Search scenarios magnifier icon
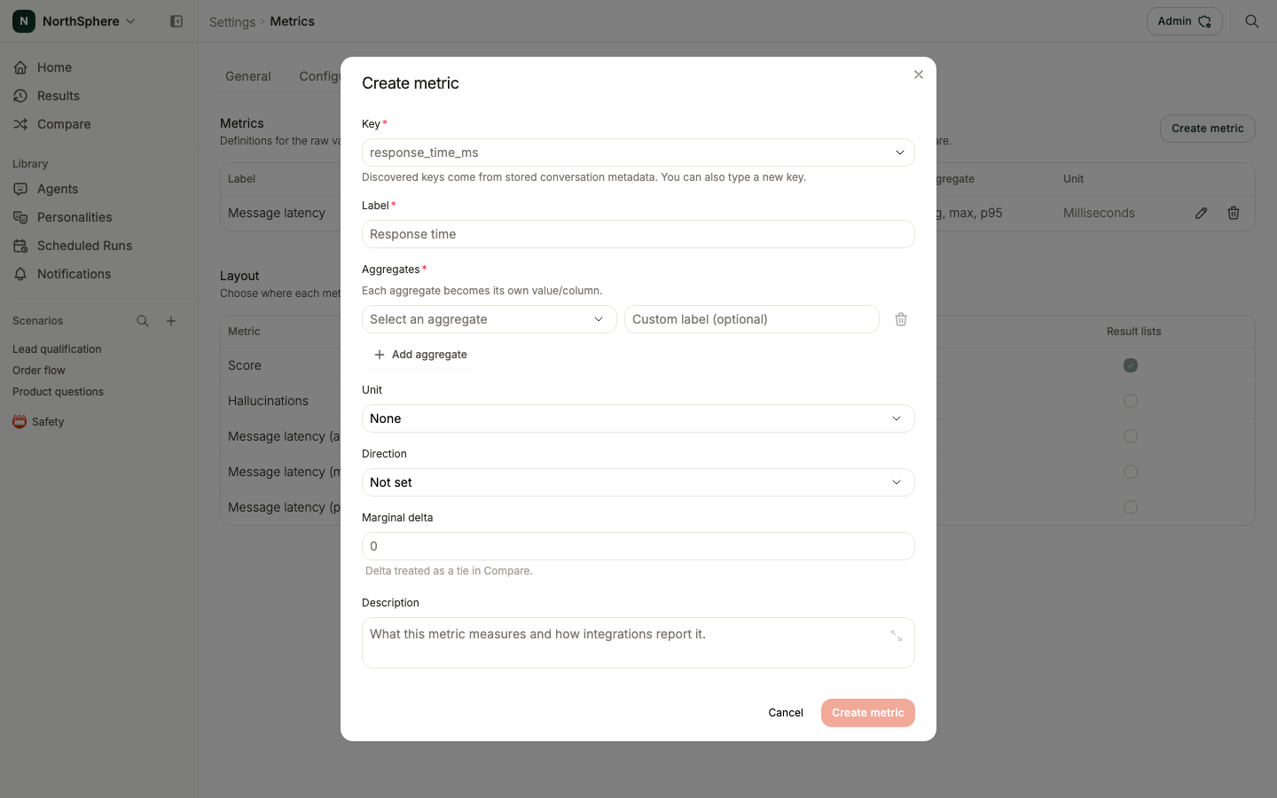This screenshot has width=1277, height=798. tap(143, 321)
